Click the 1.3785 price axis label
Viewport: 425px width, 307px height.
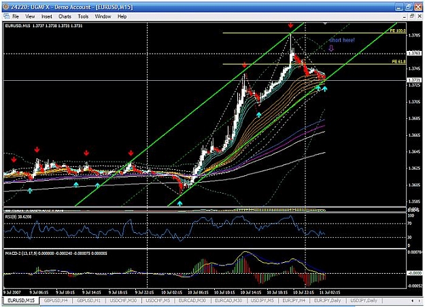414,35
